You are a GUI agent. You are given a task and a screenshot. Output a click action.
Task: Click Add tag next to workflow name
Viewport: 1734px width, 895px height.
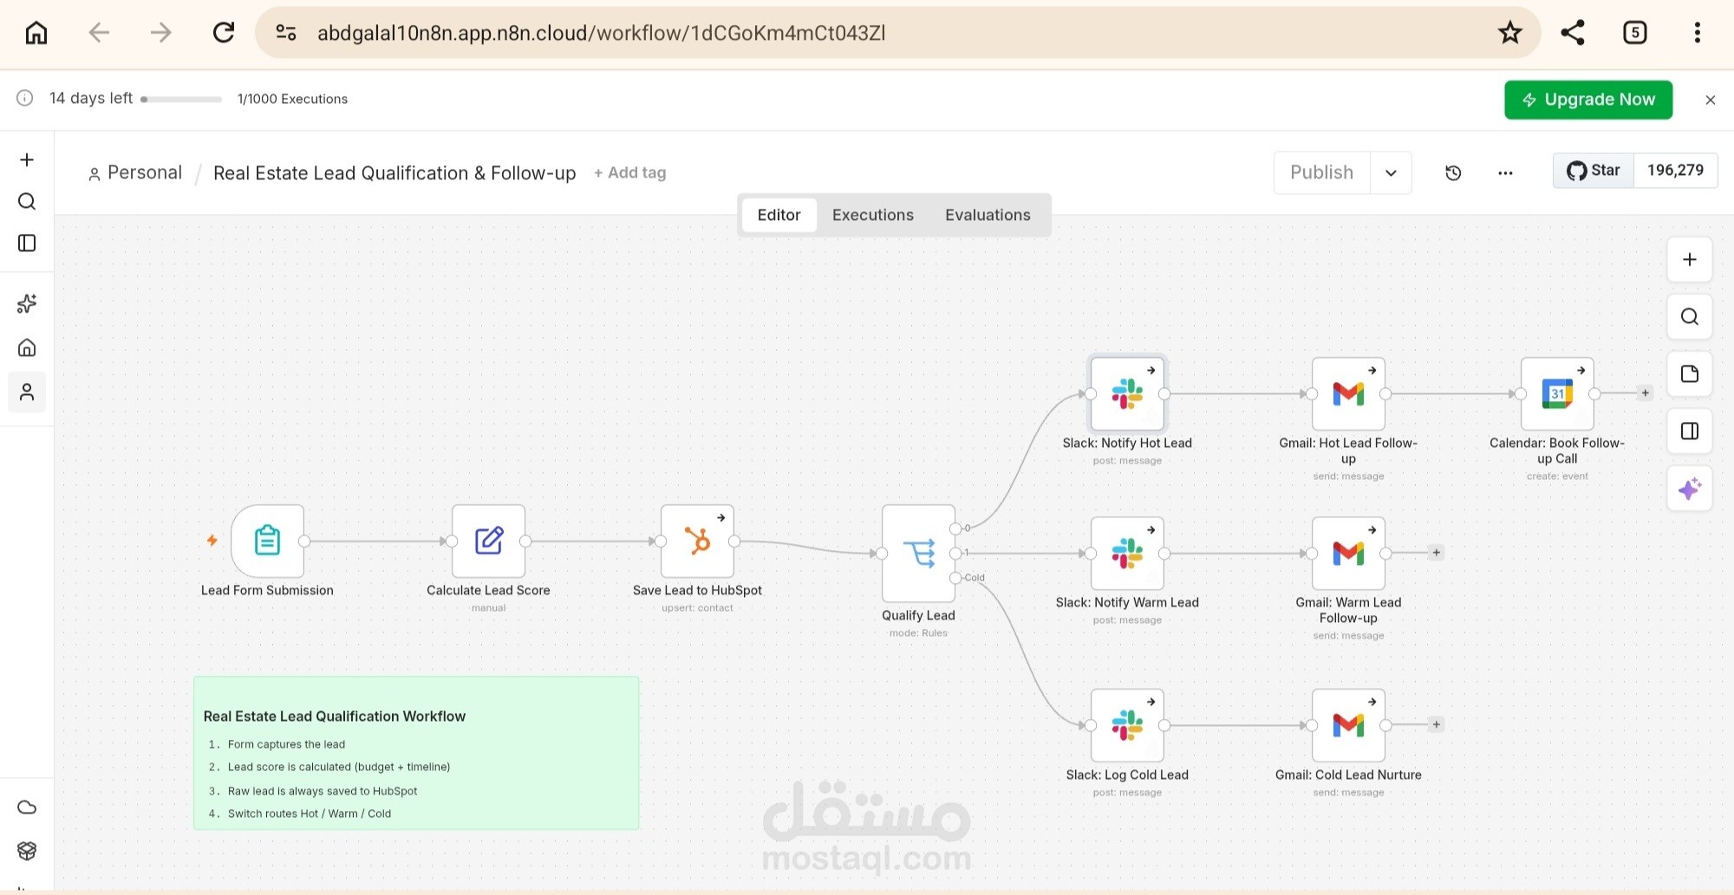click(630, 172)
